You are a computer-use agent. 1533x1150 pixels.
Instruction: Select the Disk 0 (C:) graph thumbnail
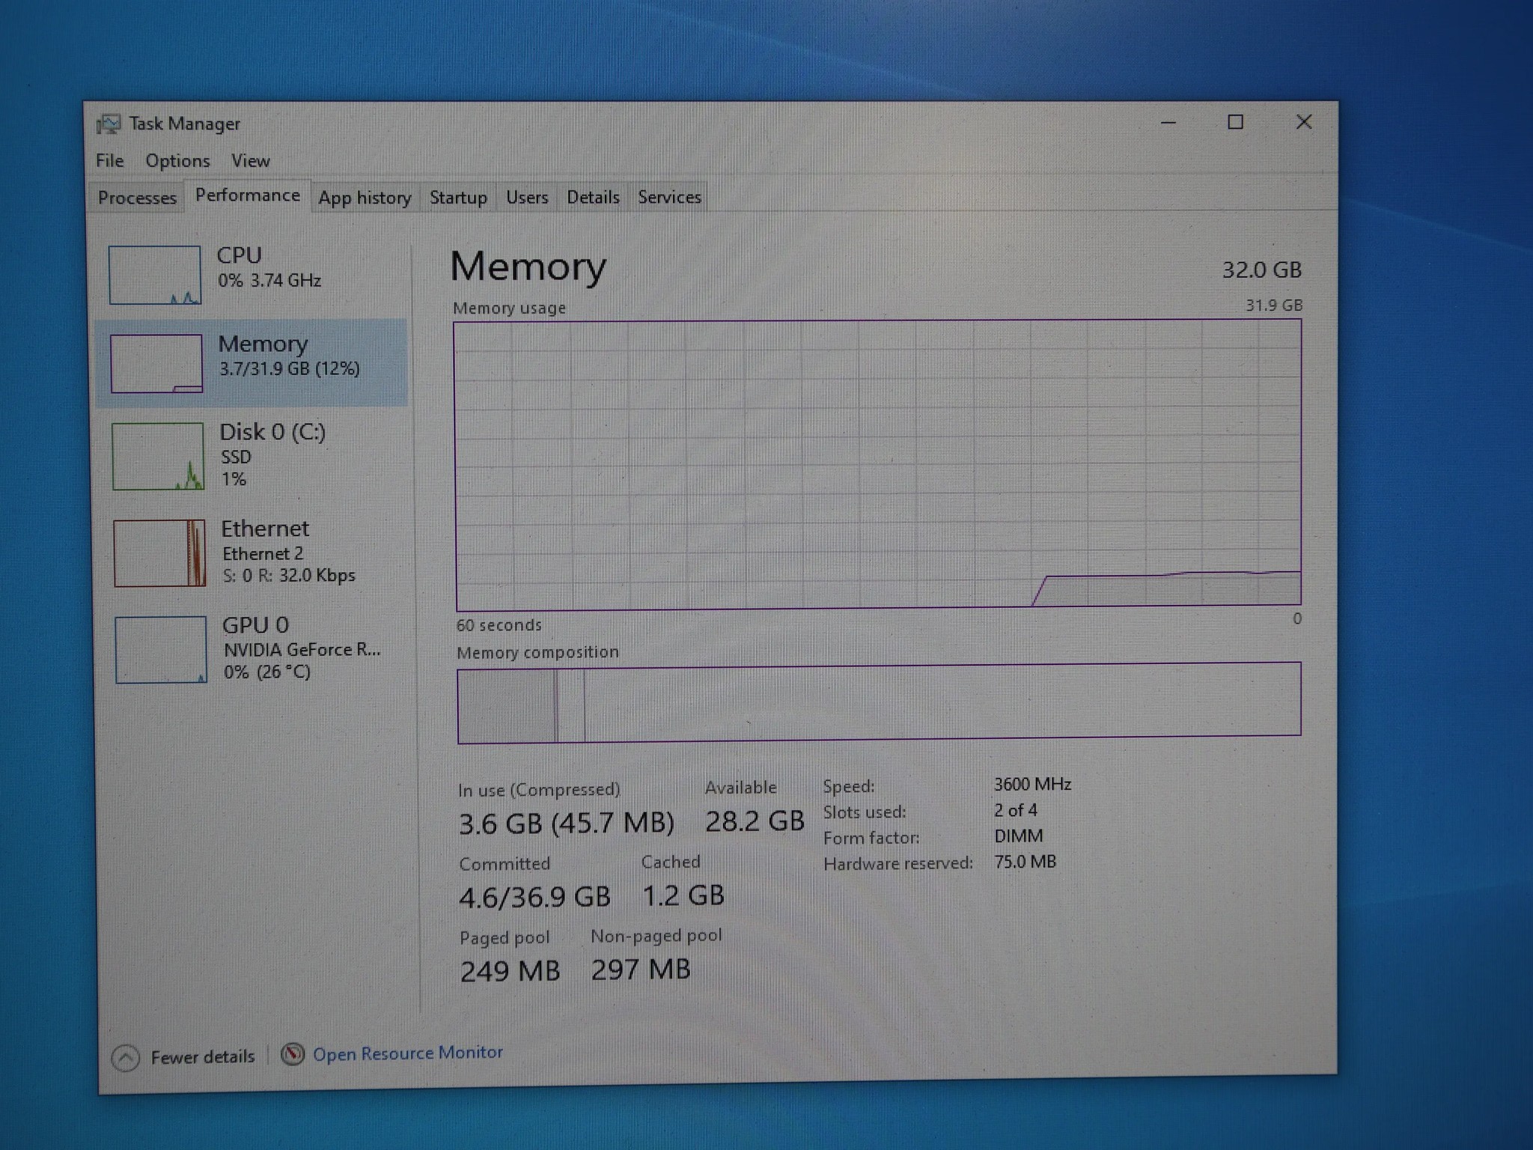[158, 456]
